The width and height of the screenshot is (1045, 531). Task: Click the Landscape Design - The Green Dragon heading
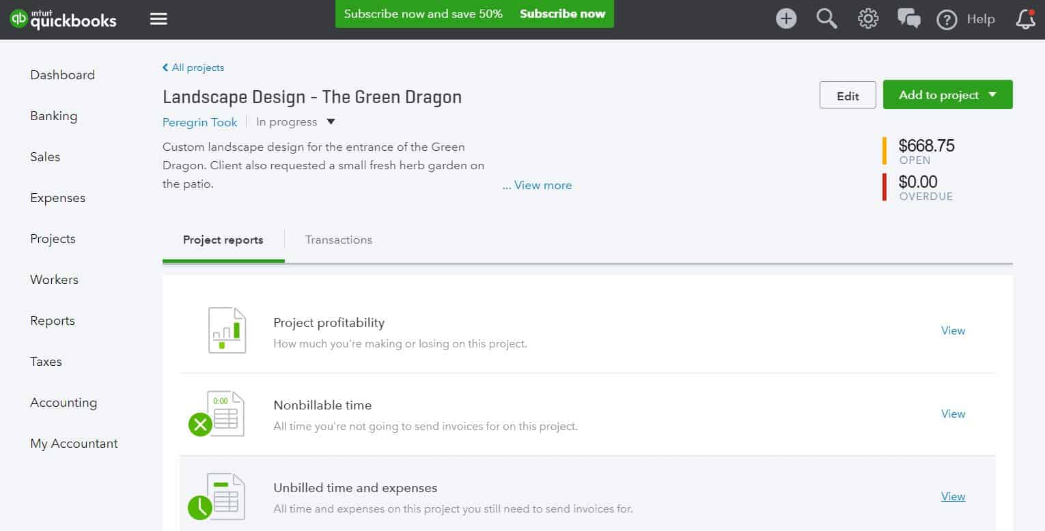click(x=312, y=97)
